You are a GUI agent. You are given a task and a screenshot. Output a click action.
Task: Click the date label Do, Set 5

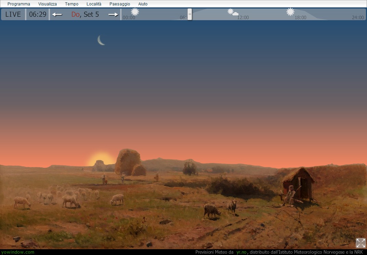(85, 14)
